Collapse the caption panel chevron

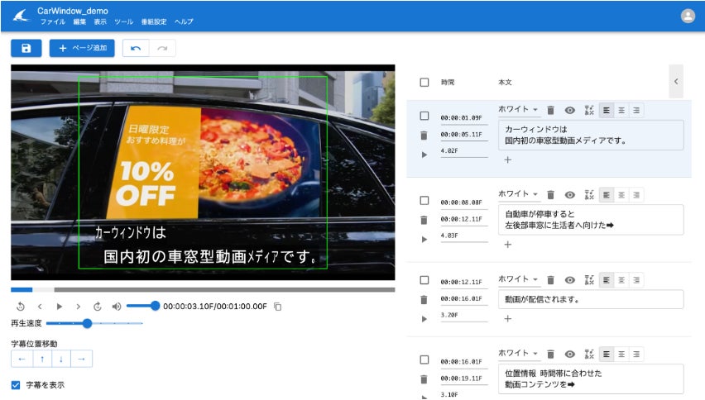676,81
